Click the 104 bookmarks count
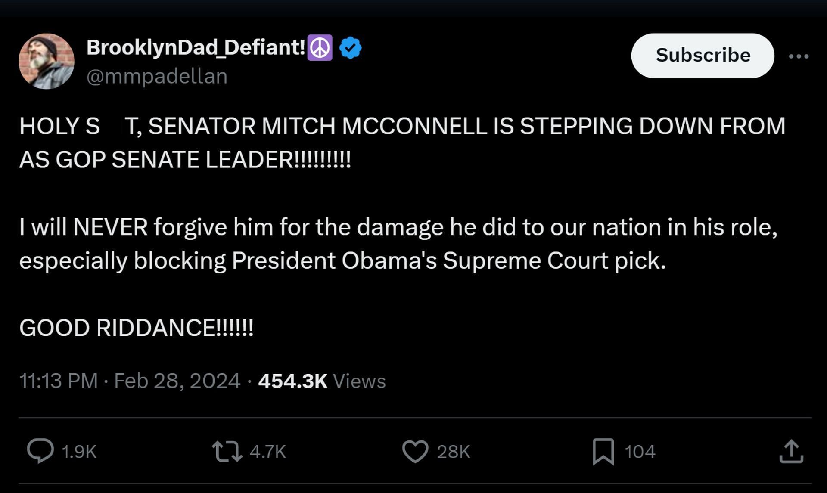 (640, 452)
